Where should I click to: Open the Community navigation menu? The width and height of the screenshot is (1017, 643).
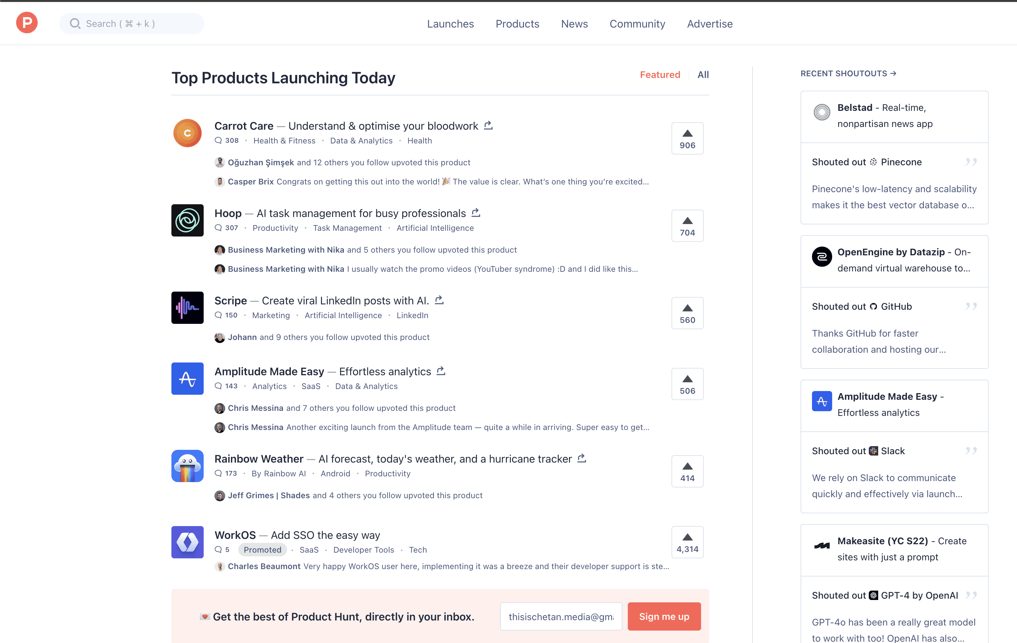[x=637, y=24]
